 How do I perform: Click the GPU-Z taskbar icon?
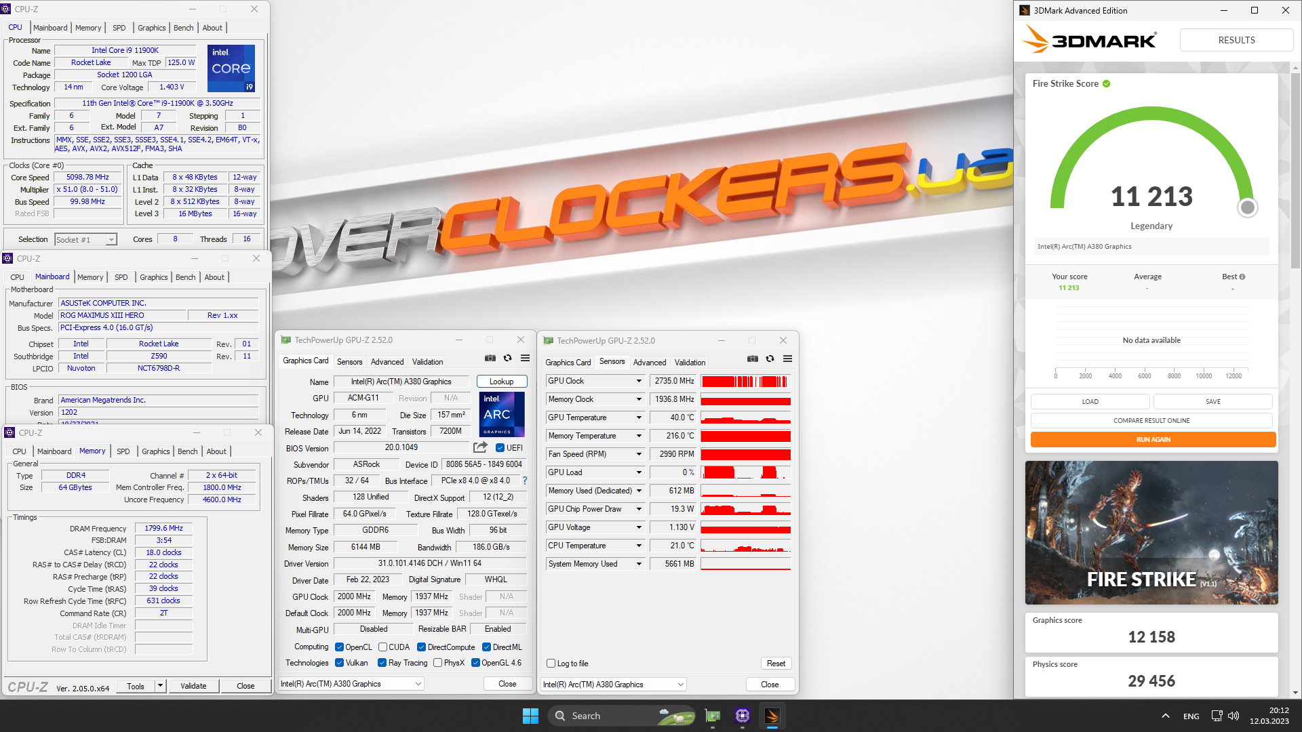pos(713,716)
